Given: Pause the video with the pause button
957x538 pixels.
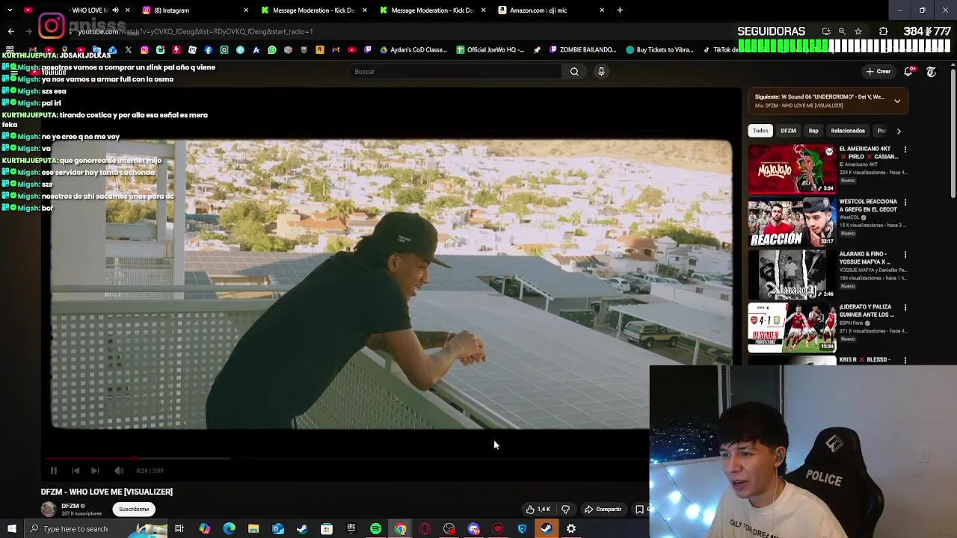Looking at the screenshot, I should (54, 471).
